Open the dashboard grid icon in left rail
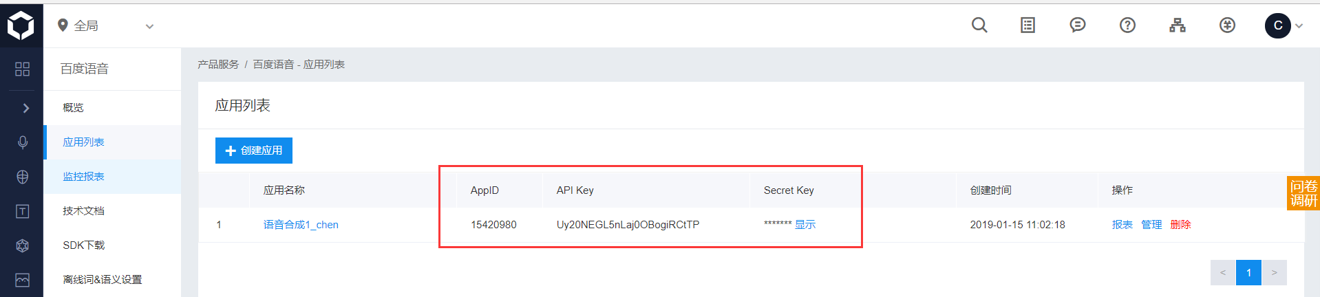The width and height of the screenshot is (1320, 297). tap(23, 69)
